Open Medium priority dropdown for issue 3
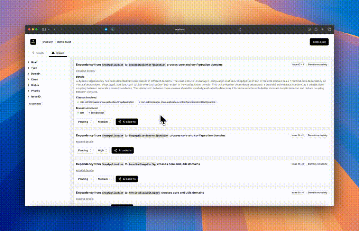 pyautogui.click(x=105, y=179)
